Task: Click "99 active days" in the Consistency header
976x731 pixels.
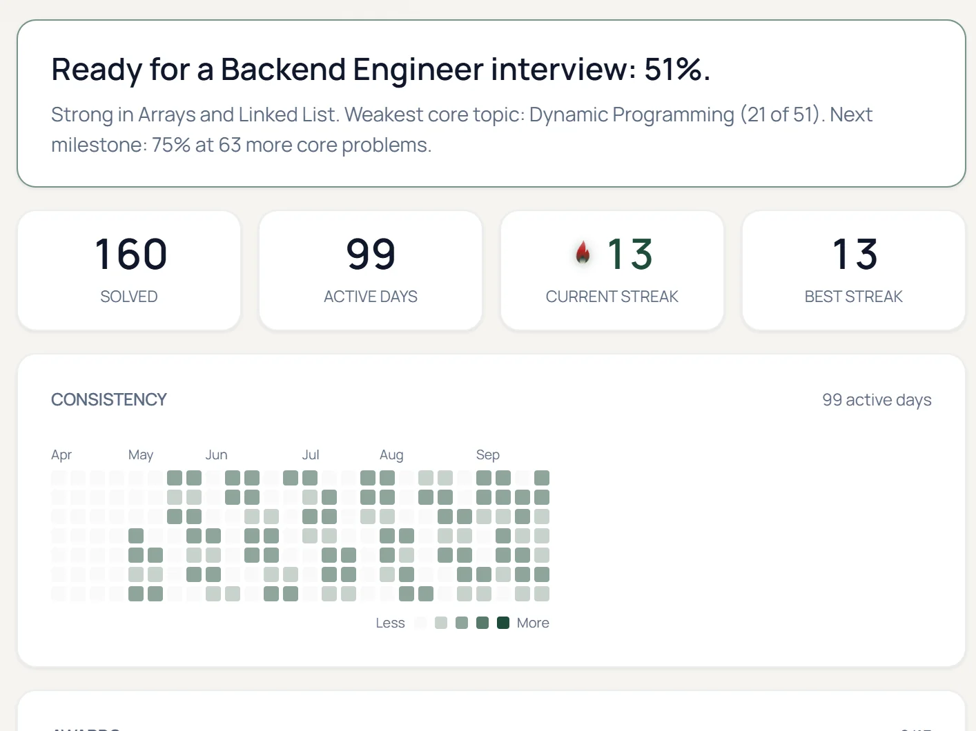Action: [877, 400]
